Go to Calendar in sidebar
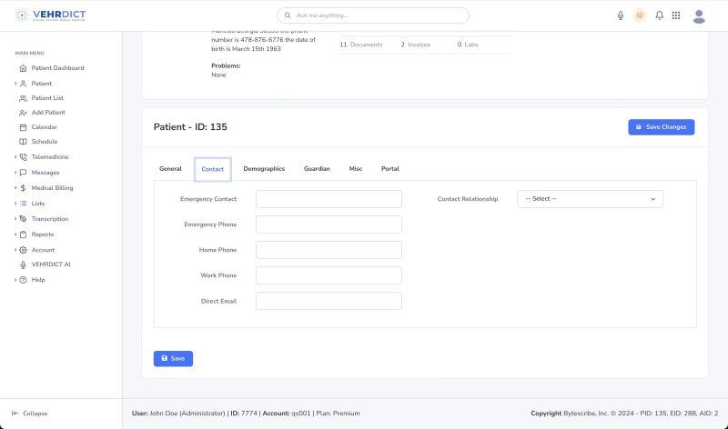This screenshot has width=728, height=429. click(x=44, y=127)
